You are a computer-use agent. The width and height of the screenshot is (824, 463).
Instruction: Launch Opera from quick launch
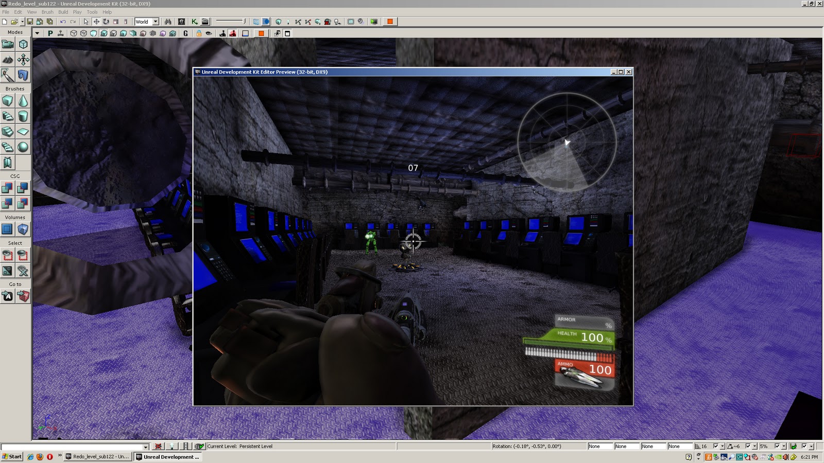50,456
